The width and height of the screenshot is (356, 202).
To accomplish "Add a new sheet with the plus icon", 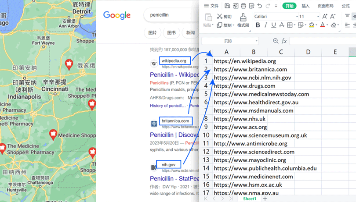I will coord(265,198).
